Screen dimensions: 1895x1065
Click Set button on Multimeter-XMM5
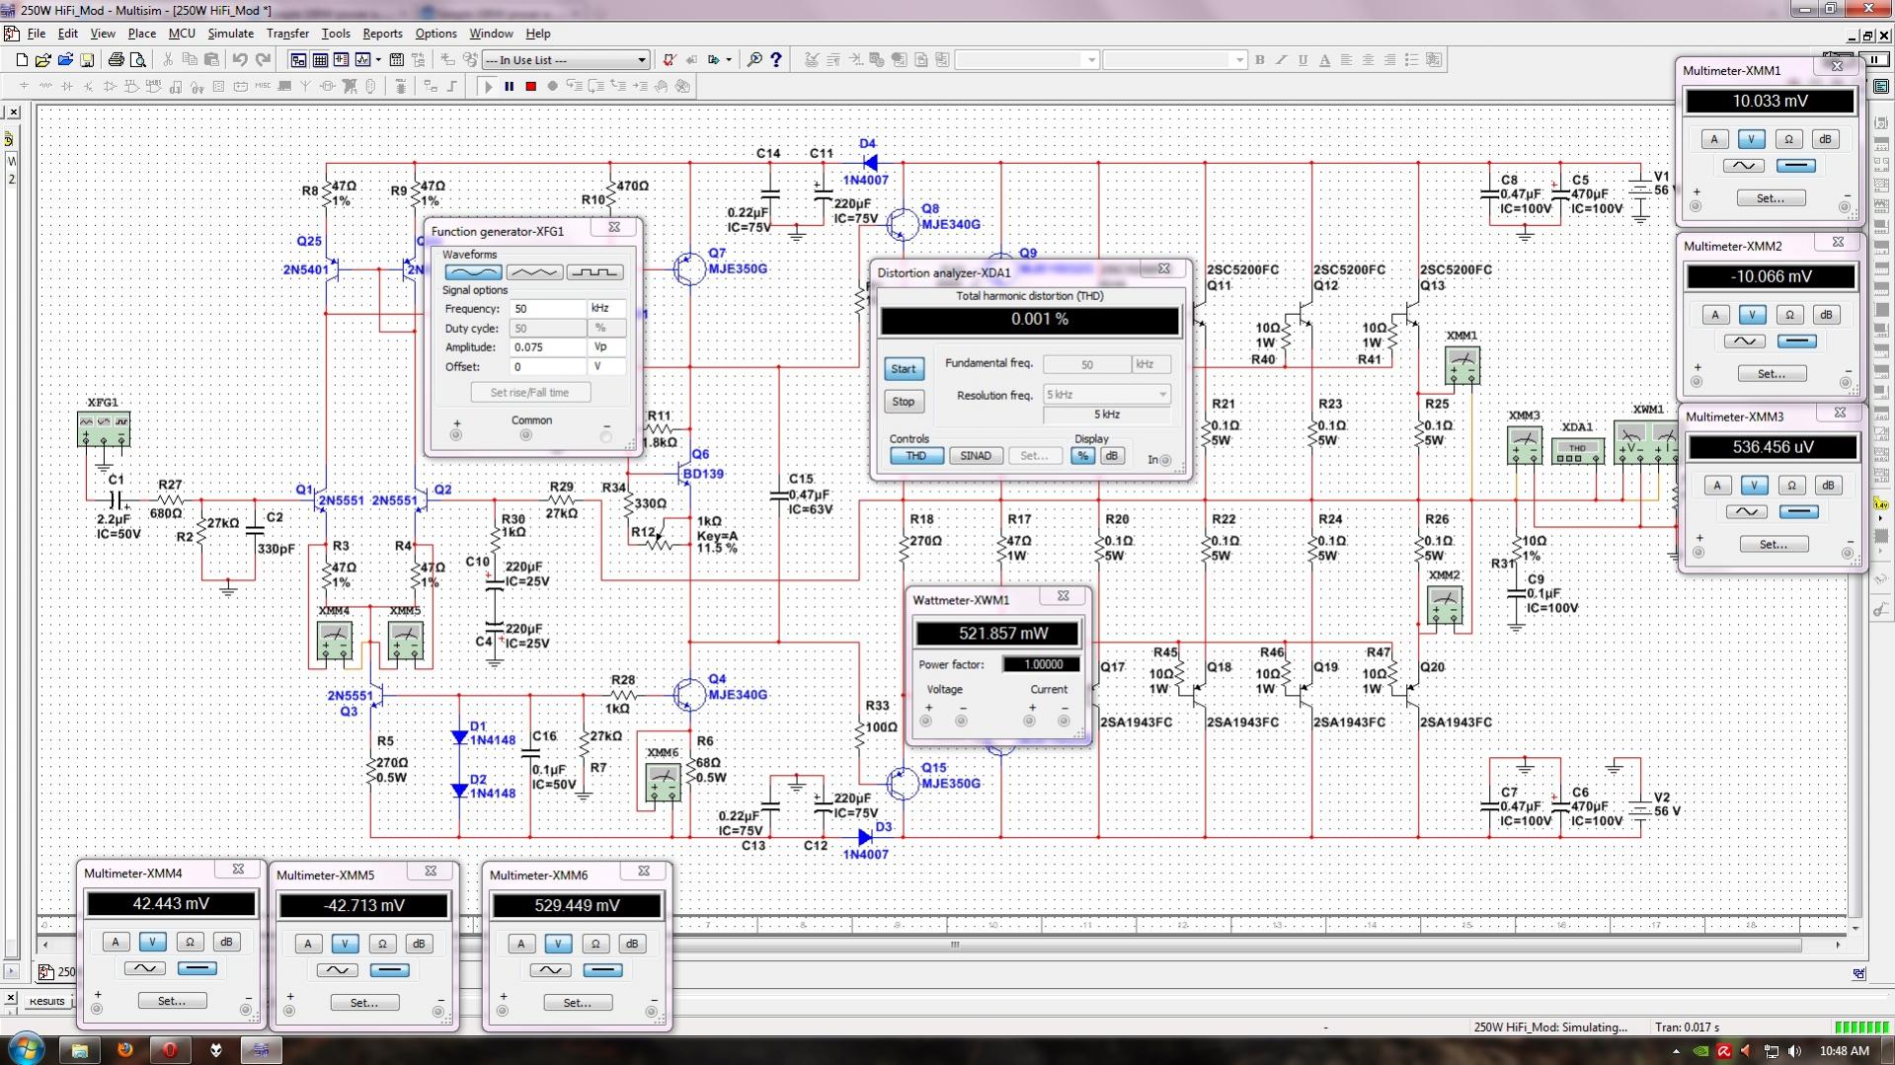tap(364, 1003)
